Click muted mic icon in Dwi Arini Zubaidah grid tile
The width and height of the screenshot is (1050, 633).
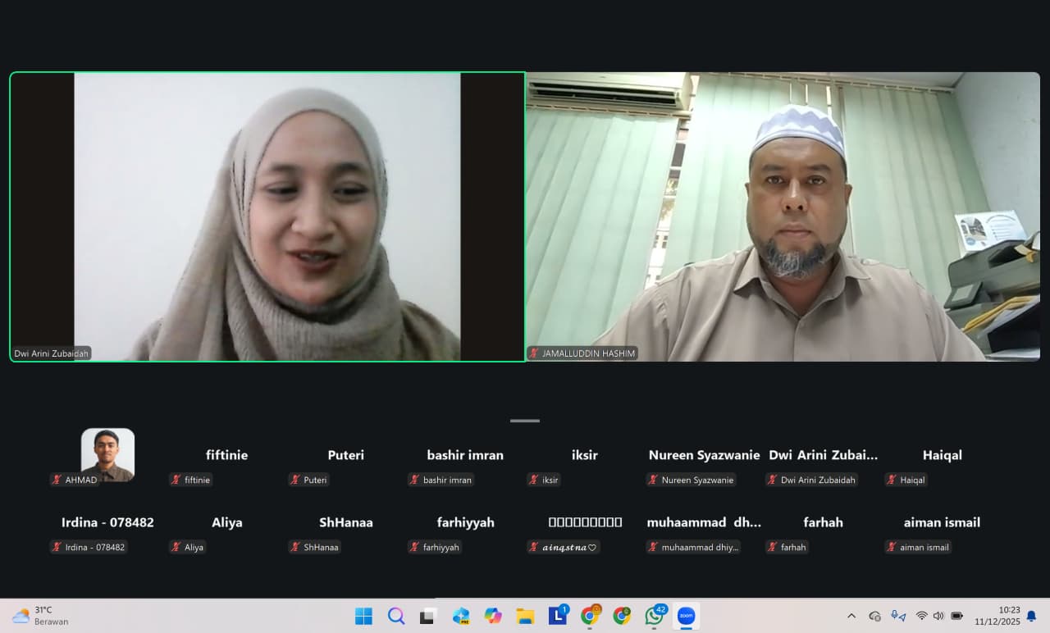pos(773,480)
